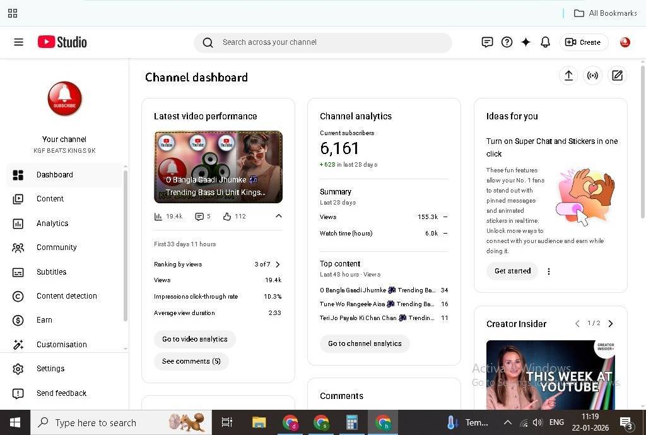The width and height of the screenshot is (646, 435).
Task: Toggle the hamburger menu sidebar
Action: pos(18,42)
